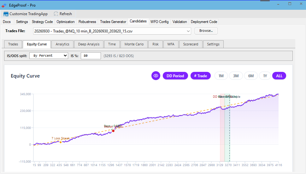Toggle the # Trade axis mode

(201, 76)
